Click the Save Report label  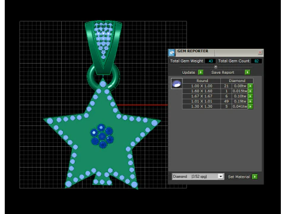click(223, 73)
